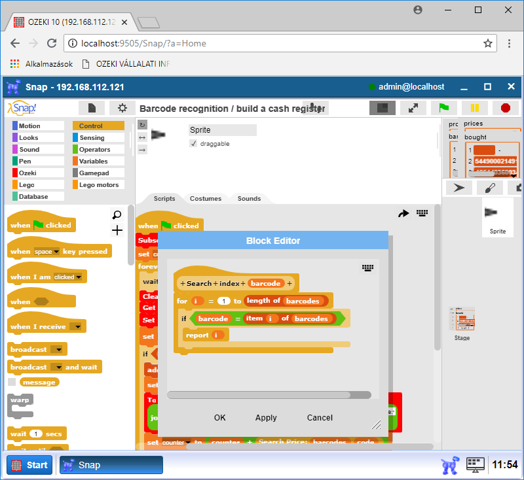This screenshot has width=524, height=480.
Task: Select left-right only rotation style
Action: [142, 137]
